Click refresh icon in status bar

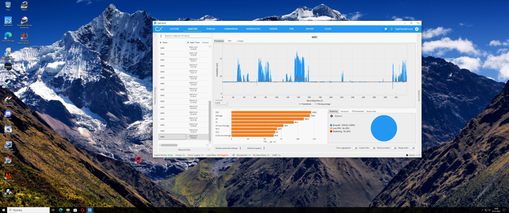(x=234, y=155)
